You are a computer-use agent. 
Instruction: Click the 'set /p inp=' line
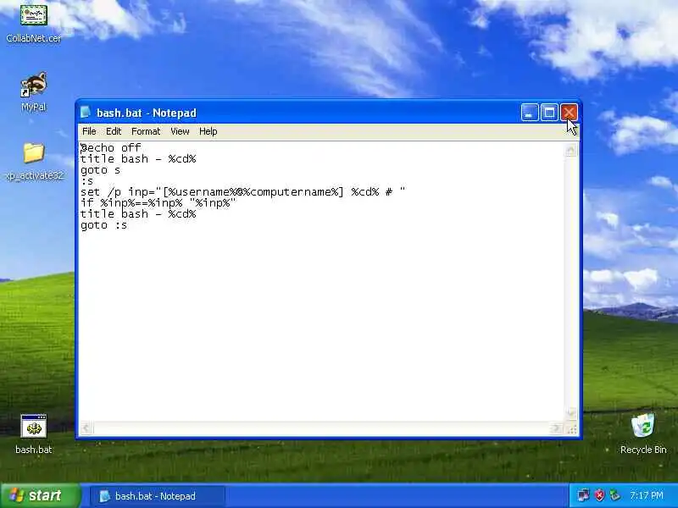coord(242,192)
